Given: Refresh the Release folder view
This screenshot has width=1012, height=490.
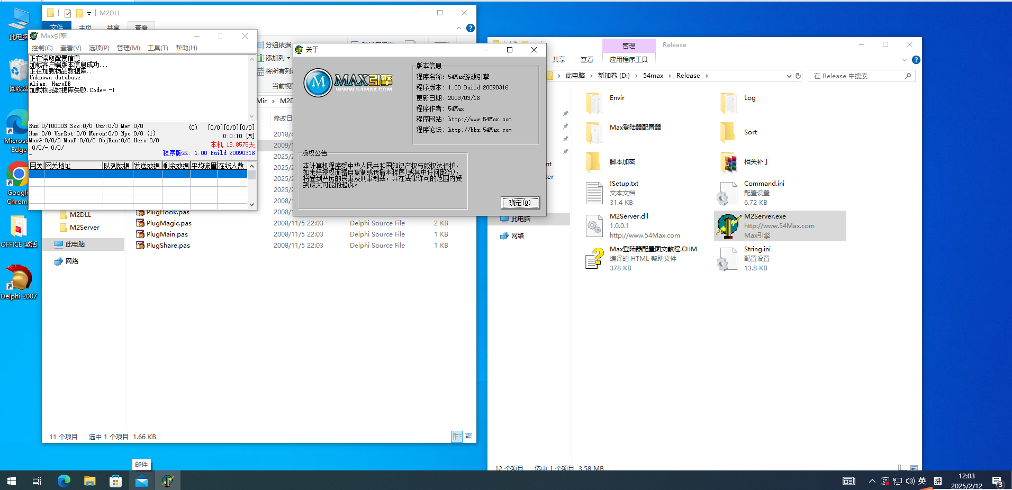Looking at the screenshot, I should click(x=798, y=76).
